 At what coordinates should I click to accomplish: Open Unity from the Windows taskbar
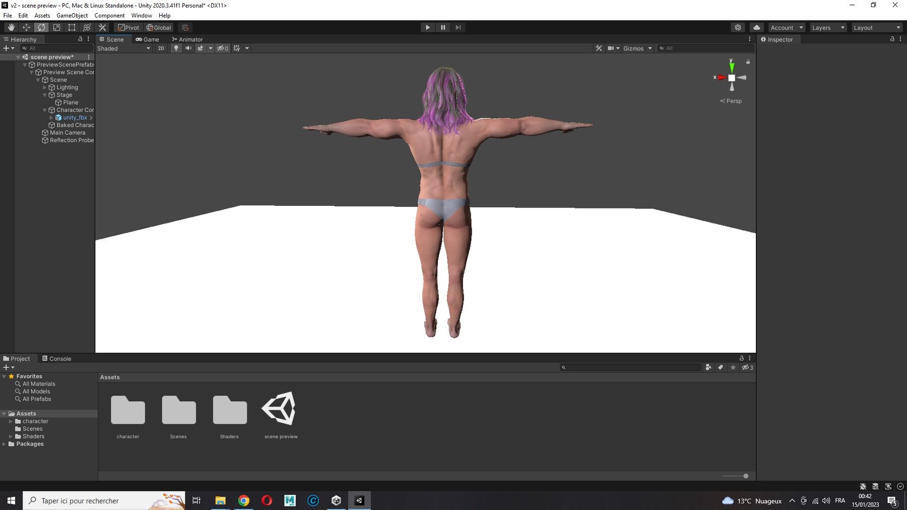(359, 500)
